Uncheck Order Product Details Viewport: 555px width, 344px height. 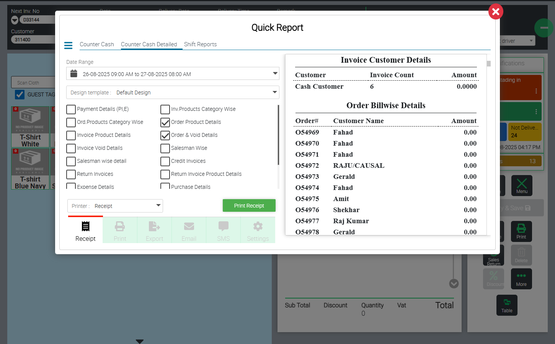click(x=165, y=122)
